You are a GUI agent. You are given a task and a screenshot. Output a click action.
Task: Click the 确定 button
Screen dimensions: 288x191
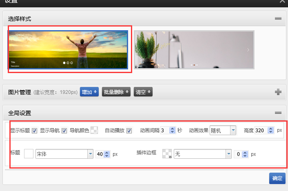coord(277,178)
